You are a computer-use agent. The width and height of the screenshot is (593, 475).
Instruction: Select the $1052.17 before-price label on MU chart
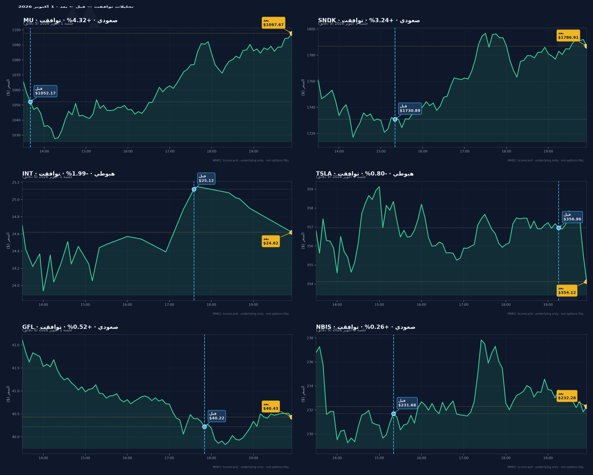46,91
